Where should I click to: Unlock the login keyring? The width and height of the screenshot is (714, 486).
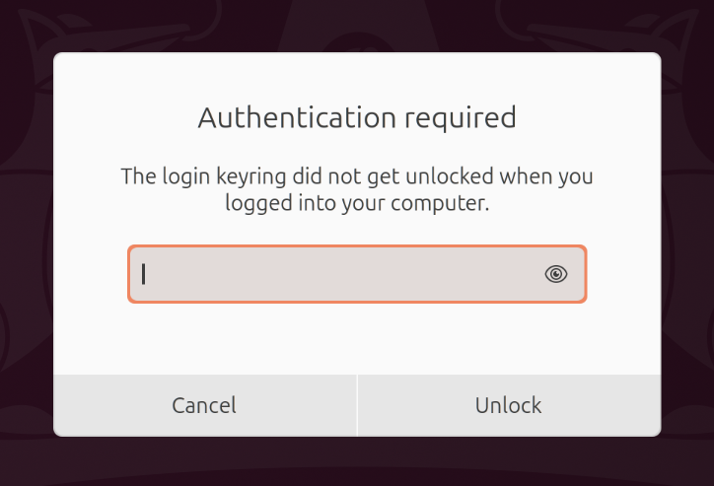pos(508,405)
